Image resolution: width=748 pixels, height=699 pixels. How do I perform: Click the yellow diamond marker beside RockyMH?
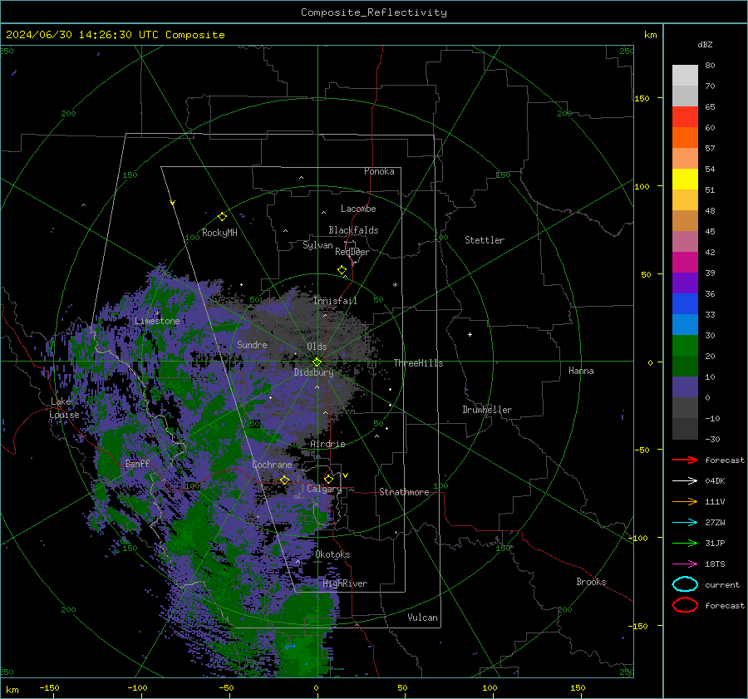pos(222,217)
